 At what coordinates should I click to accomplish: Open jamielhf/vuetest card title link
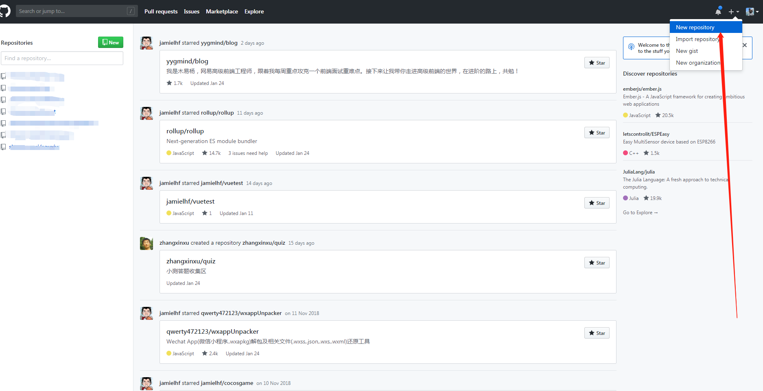[x=190, y=201]
